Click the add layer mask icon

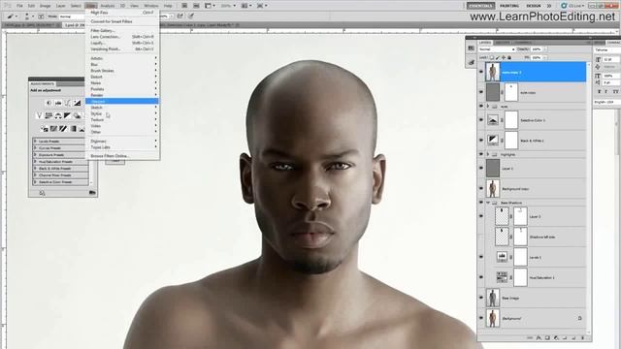click(547, 338)
